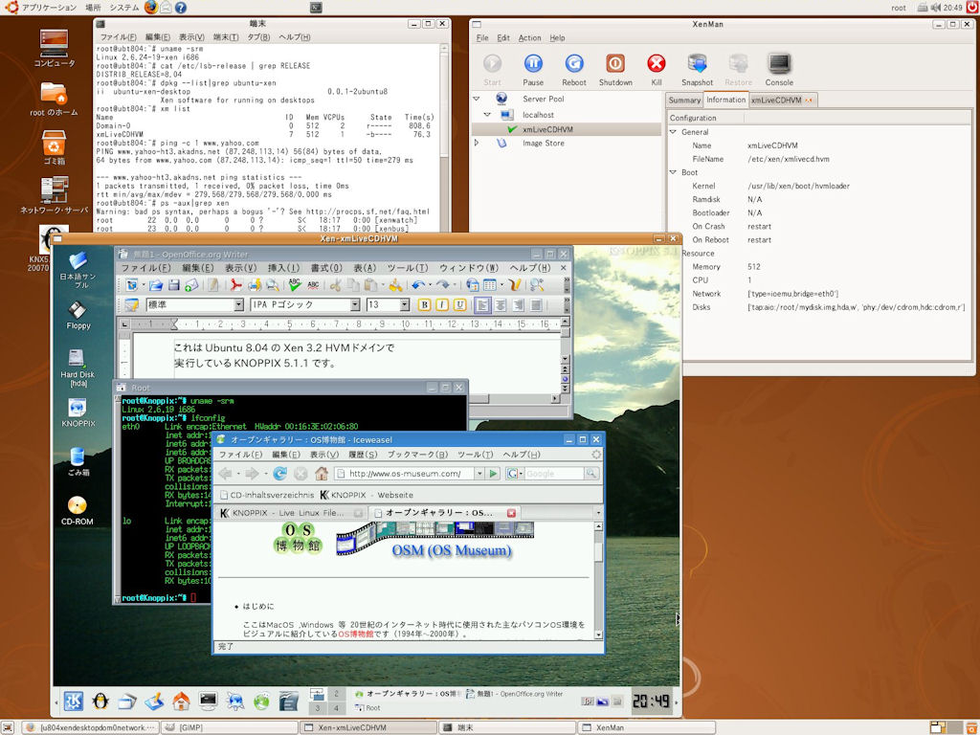Collapse the General configuration section
Image resolution: width=980 pixels, height=735 pixels.
[x=673, y=132]
